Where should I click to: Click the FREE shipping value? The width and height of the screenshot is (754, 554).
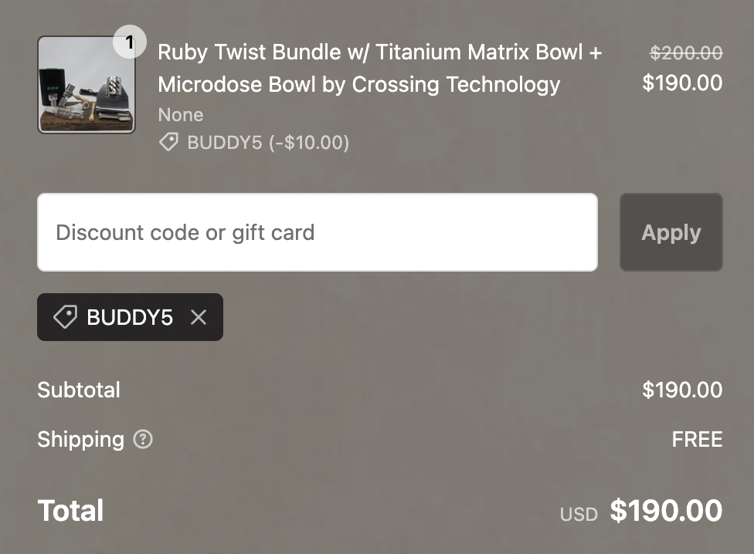tap(697, 439)
